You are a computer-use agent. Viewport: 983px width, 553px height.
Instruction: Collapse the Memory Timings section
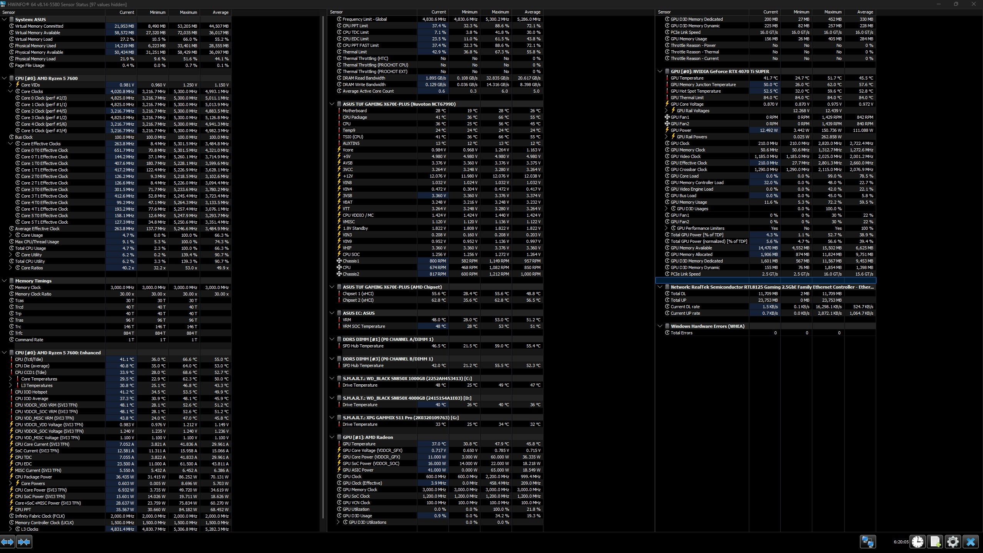(x=4, y=281)
